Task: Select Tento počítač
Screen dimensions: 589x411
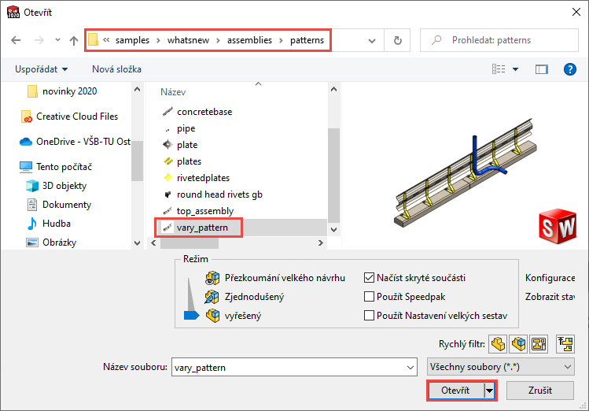Action: pyautogui.click(x=56, y=167)
